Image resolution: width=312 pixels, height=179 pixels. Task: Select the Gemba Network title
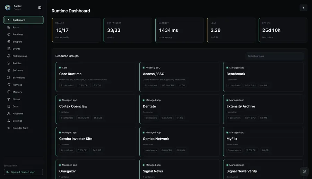pyautogui.click(x=156, y=139)
